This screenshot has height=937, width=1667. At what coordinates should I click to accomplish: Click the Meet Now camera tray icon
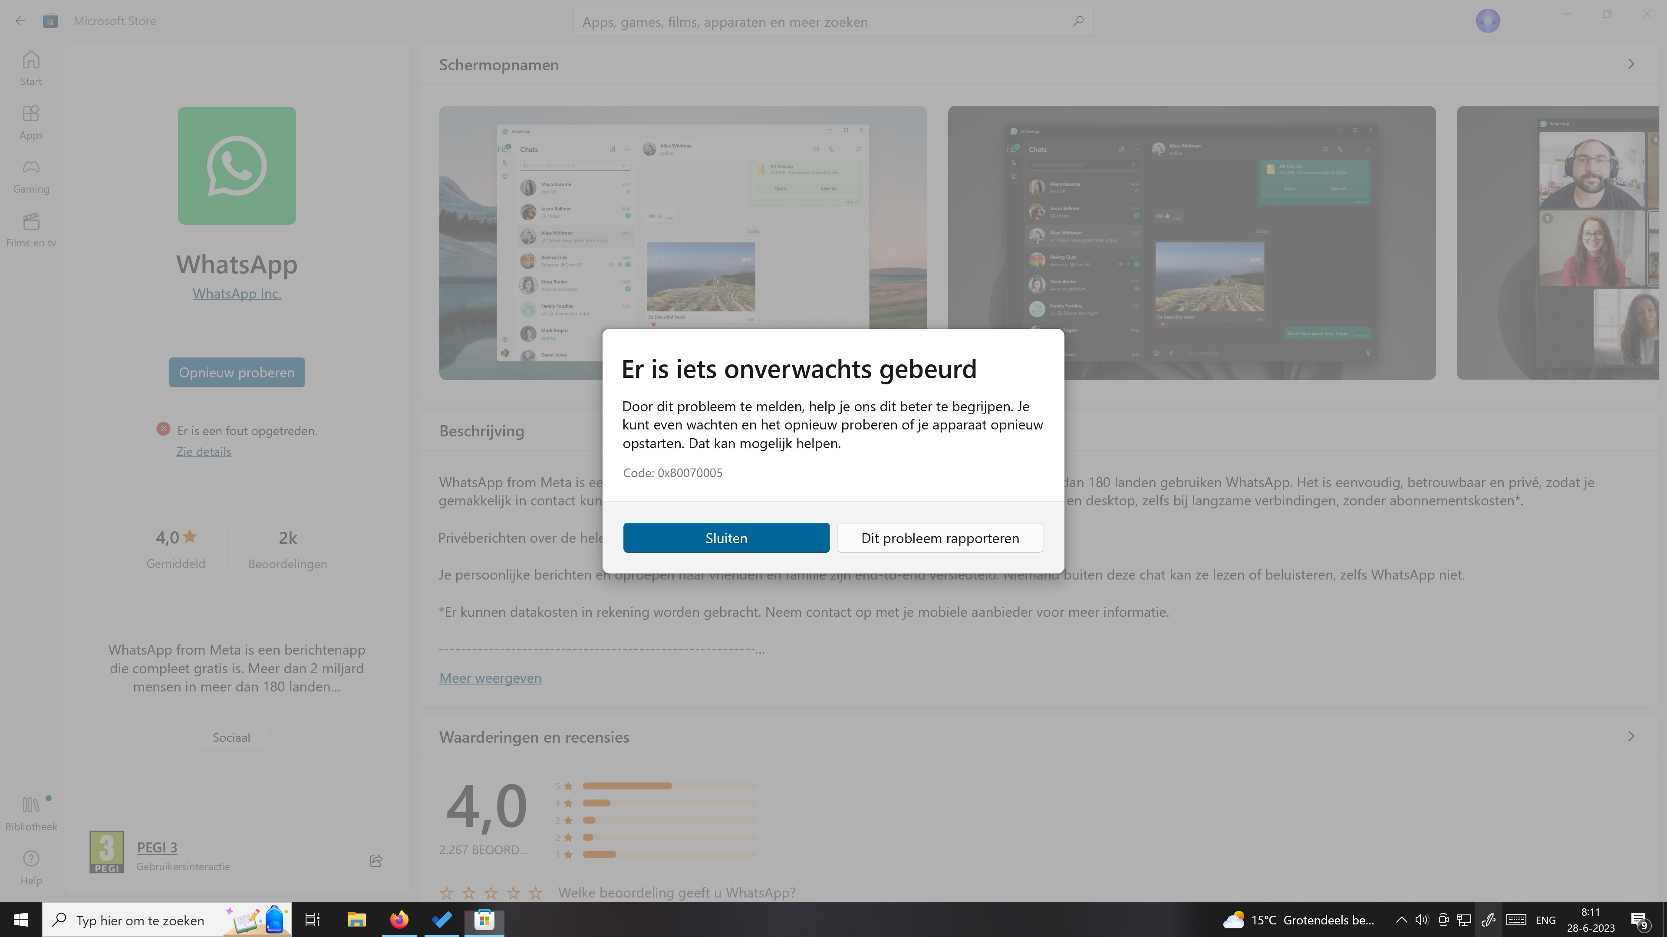pyautogui.click(x=1443, y=920)
